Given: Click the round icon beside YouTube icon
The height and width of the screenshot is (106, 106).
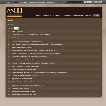Looking at the screenshot, I should pyautogui.click(x=95, y=2).
